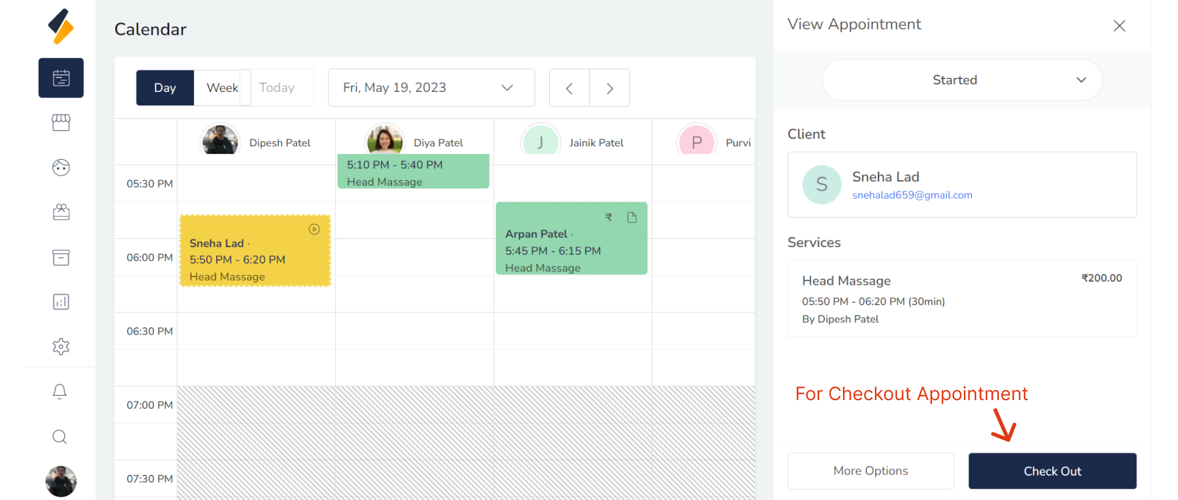The image size is (1178, 500).
Task: Open the Calendar icon in sidebar
Action: tap(61, 78)
